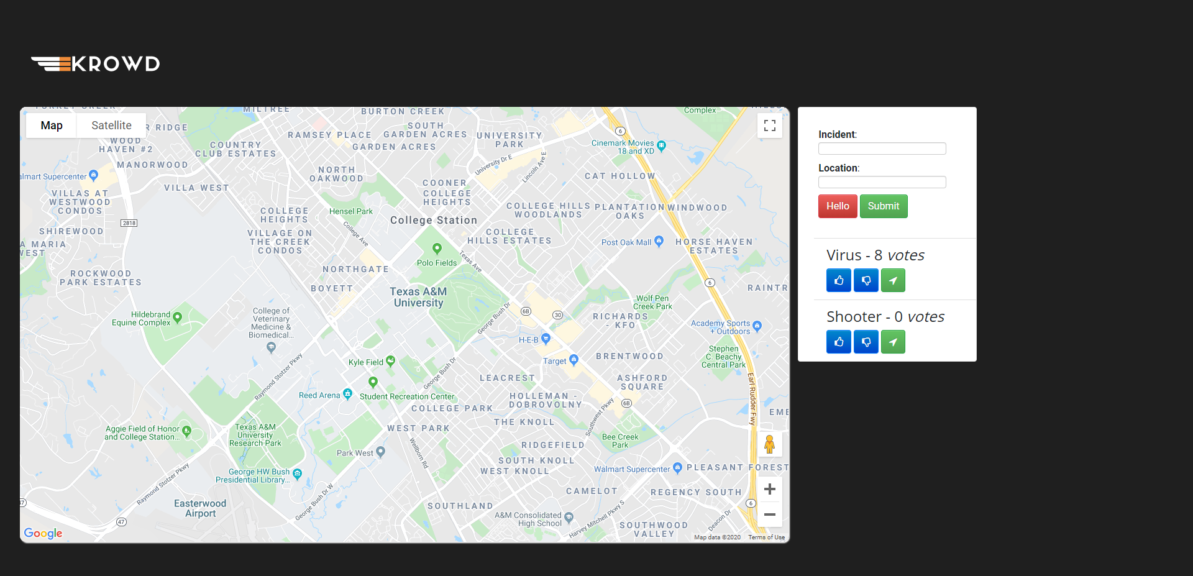Click the Texas A&M University map label

(418, 297)
